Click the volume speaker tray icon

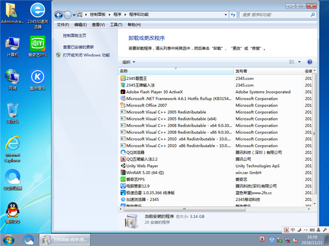point(295,240)
